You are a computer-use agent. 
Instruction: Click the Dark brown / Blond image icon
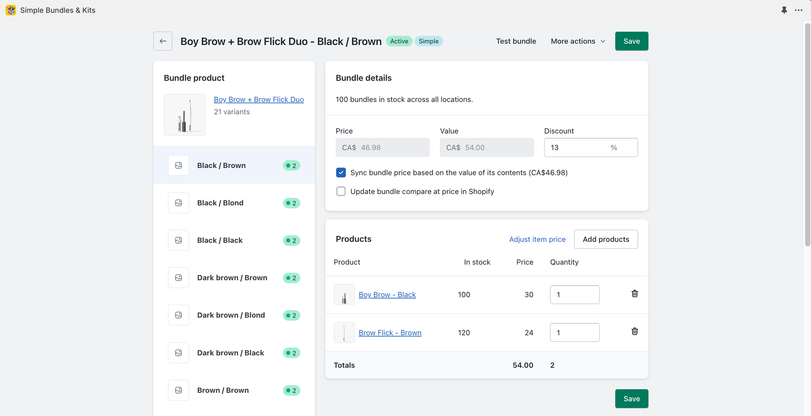pos(178,315)
